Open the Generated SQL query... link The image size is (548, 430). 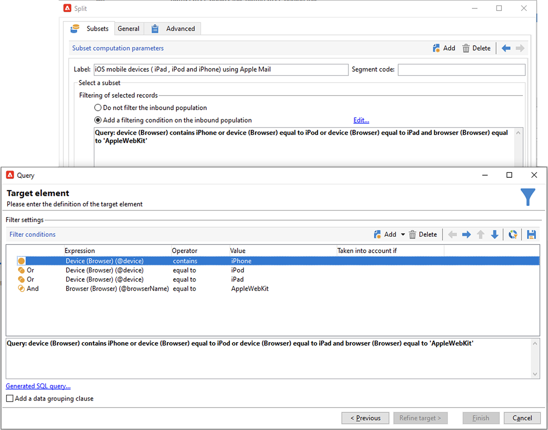point(38,386)
